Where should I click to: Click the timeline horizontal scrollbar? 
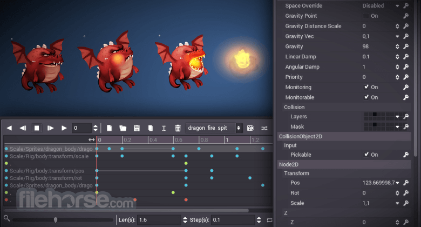(x=126, y=210)
